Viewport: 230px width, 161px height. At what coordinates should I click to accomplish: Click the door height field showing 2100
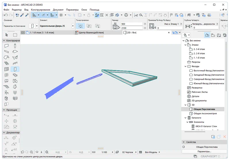pyautogui.click(x=131, y=28)
